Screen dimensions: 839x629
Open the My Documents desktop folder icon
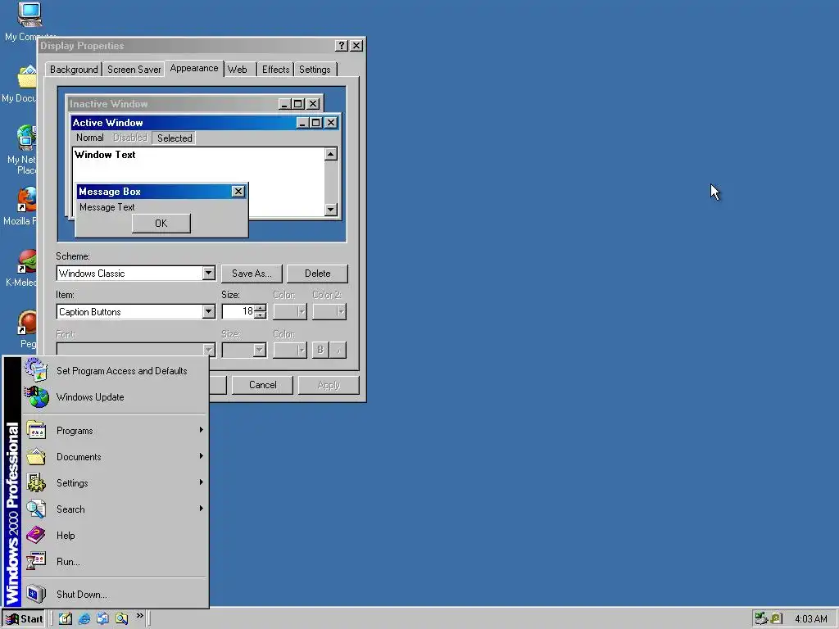[x=27, y=77]
